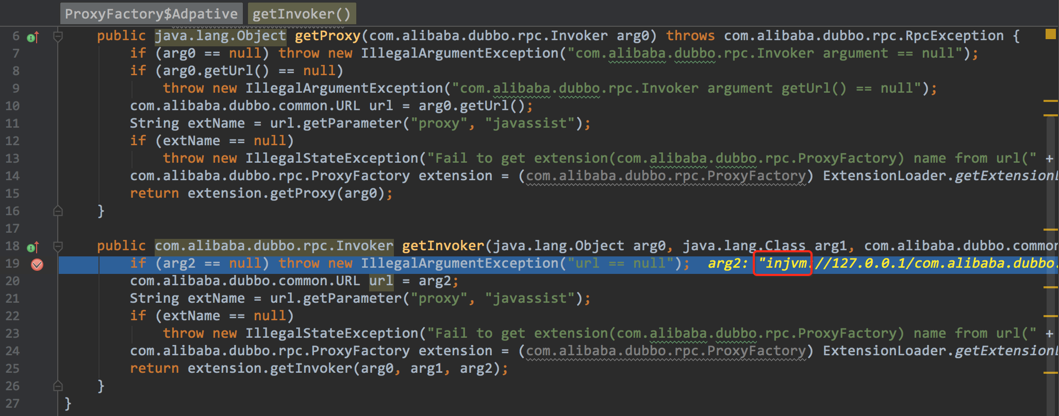Click IllegalArgumentException on line 7

click(460, 54)
